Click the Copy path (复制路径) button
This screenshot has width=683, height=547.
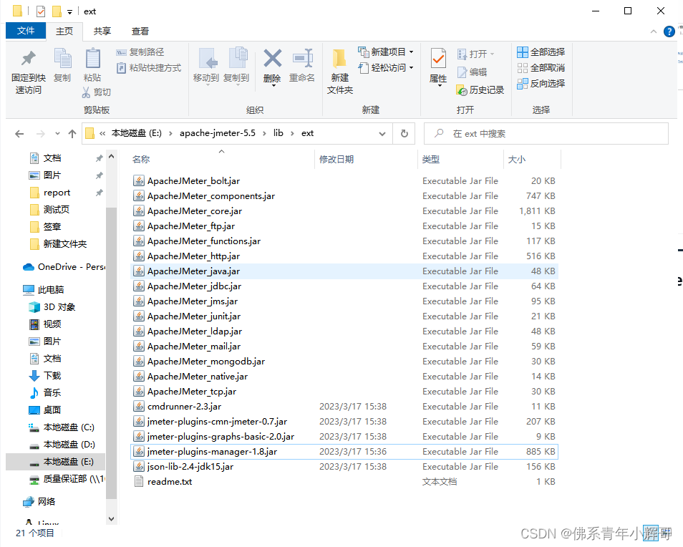[140, 52]
